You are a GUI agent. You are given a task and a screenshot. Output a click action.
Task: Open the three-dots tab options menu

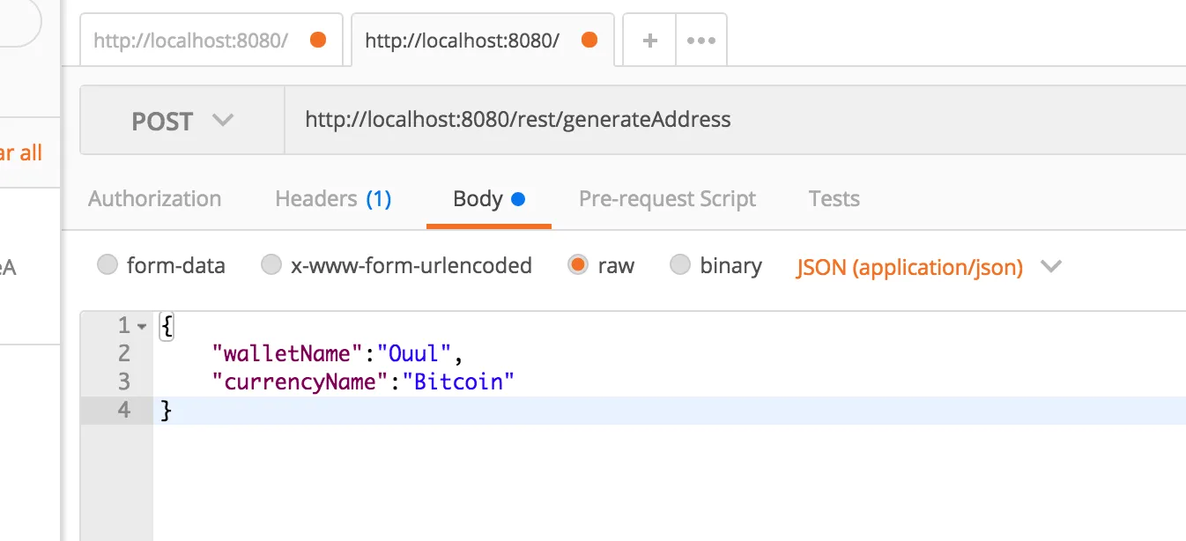(701, 41)
